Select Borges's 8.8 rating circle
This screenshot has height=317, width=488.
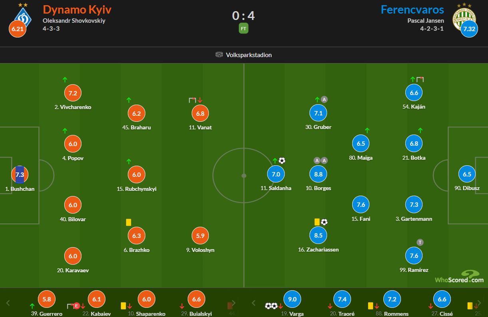pos(318,174)
